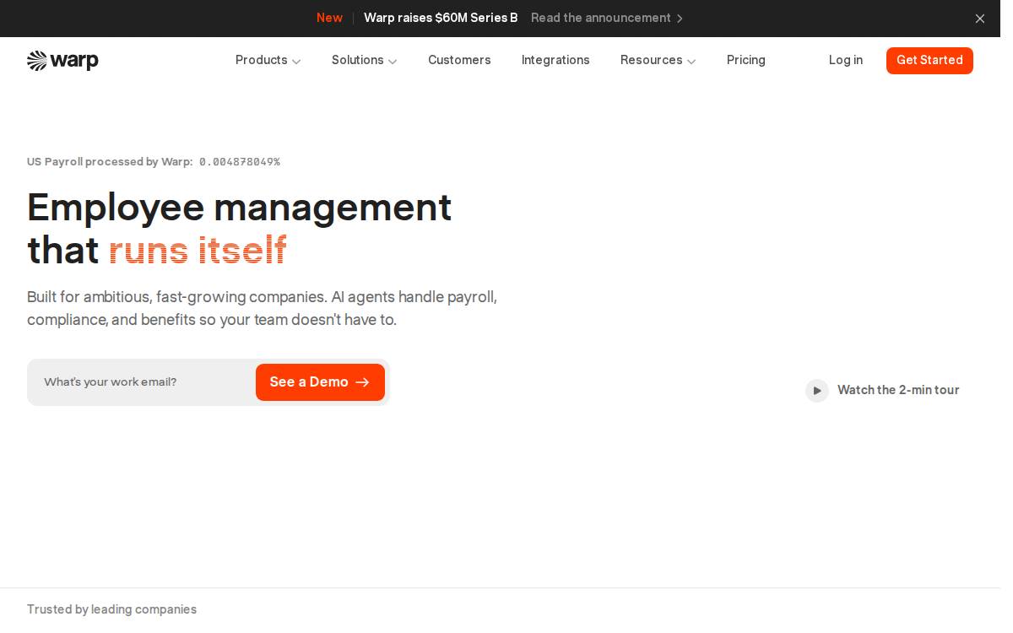Open the Resources dropdown menu
This screenshot has width=1013, height=633.
pos(658,61)
